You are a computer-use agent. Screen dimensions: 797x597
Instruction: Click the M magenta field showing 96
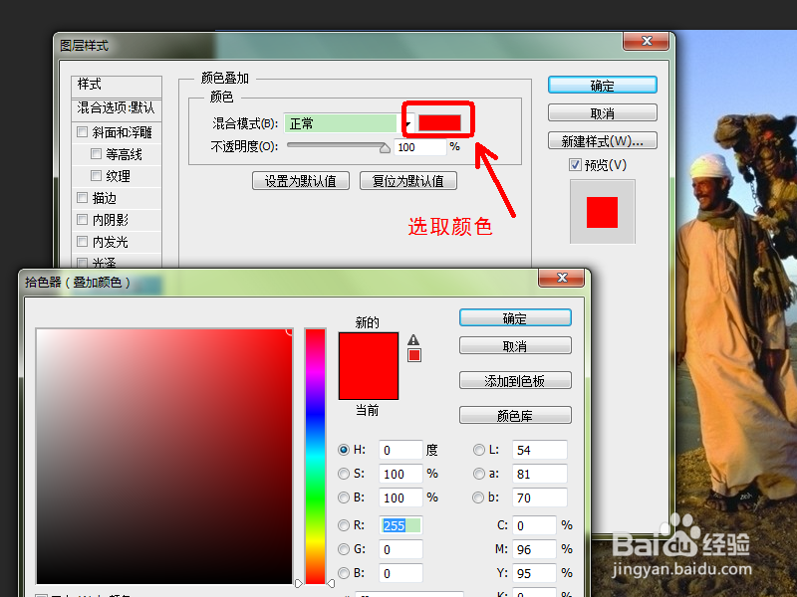pyautogui.click(x=534, y=549)
